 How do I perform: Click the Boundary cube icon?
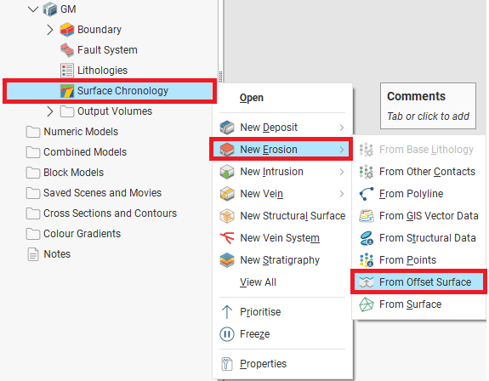click(66, 30)
